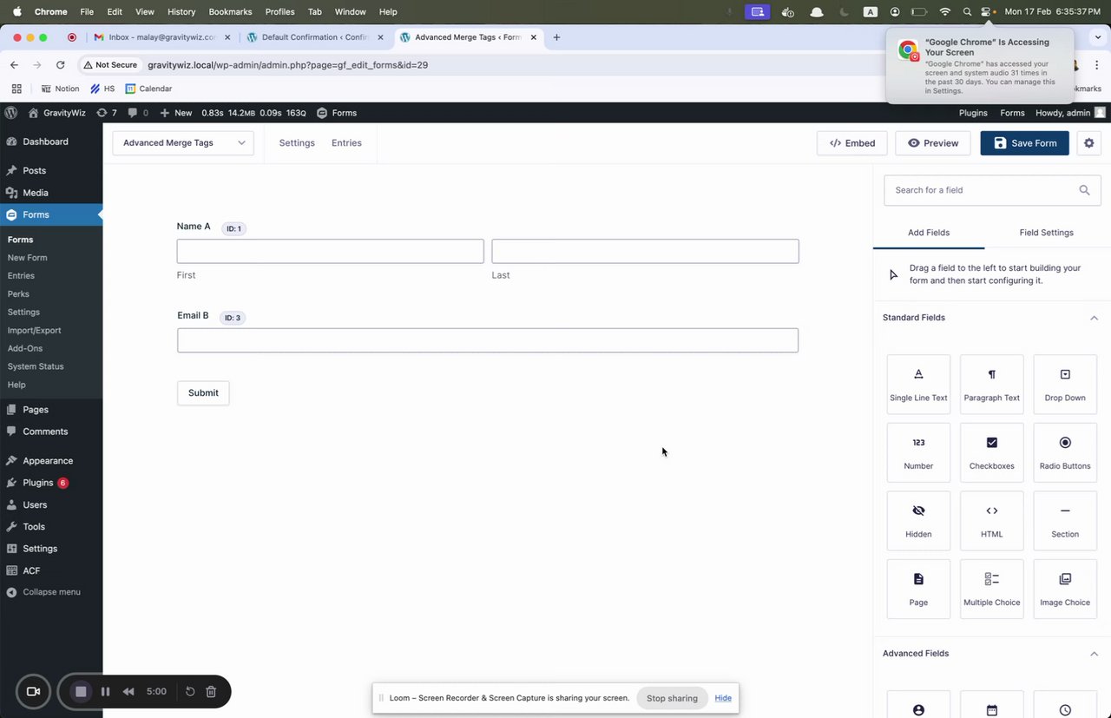
Task: Click the Embed button
Action: click(x=851, y=143)
